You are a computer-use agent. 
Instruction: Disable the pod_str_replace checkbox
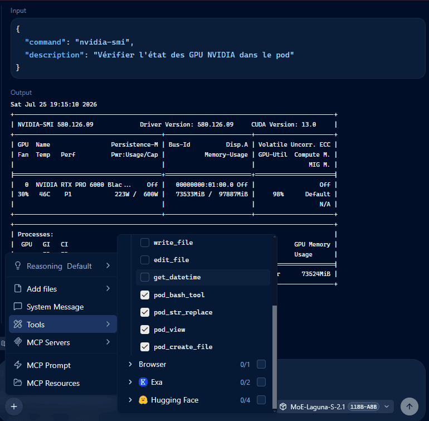[145, 312]
